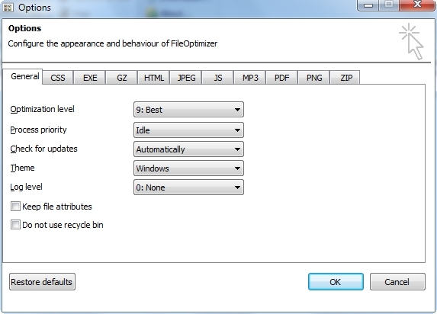Open the EXE tab
This screenshot has width=437, height=314.
(x=90, y=78)
